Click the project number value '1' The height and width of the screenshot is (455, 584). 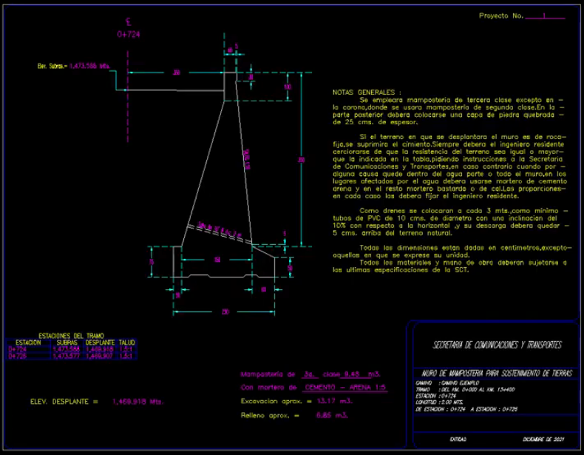544,16
